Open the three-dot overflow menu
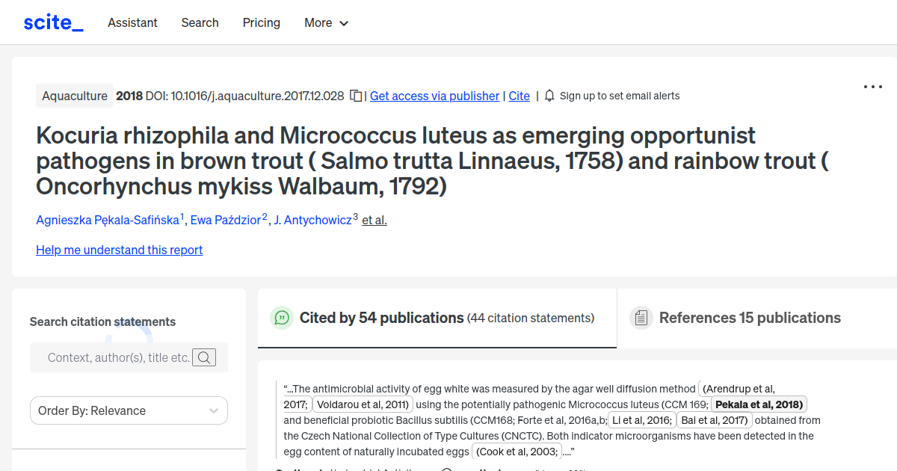This screenshot has width=897, height=471. [872, 87]
